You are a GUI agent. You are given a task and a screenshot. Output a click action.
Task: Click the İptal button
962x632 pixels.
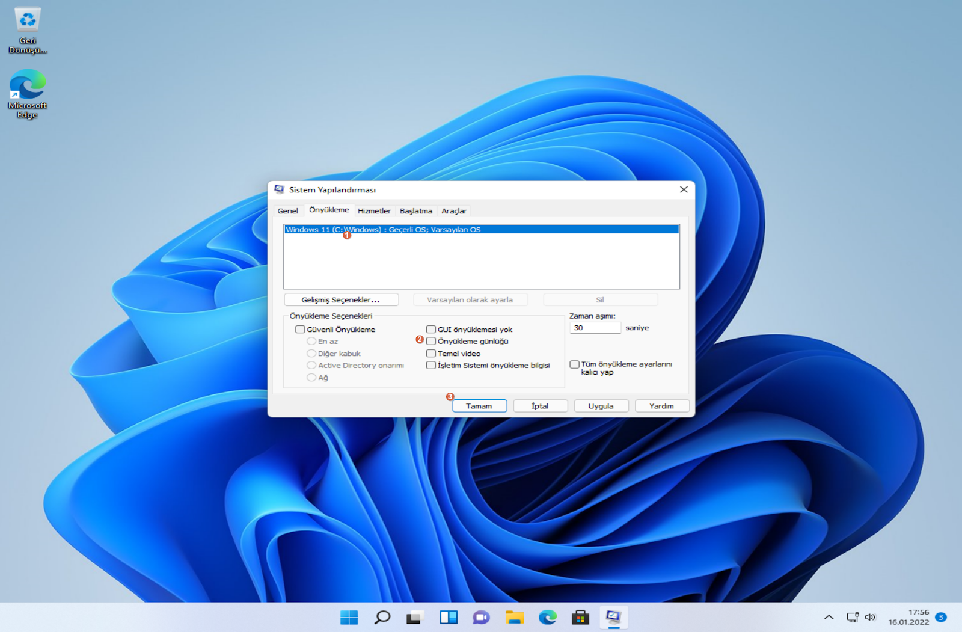(x=540, y=406)
